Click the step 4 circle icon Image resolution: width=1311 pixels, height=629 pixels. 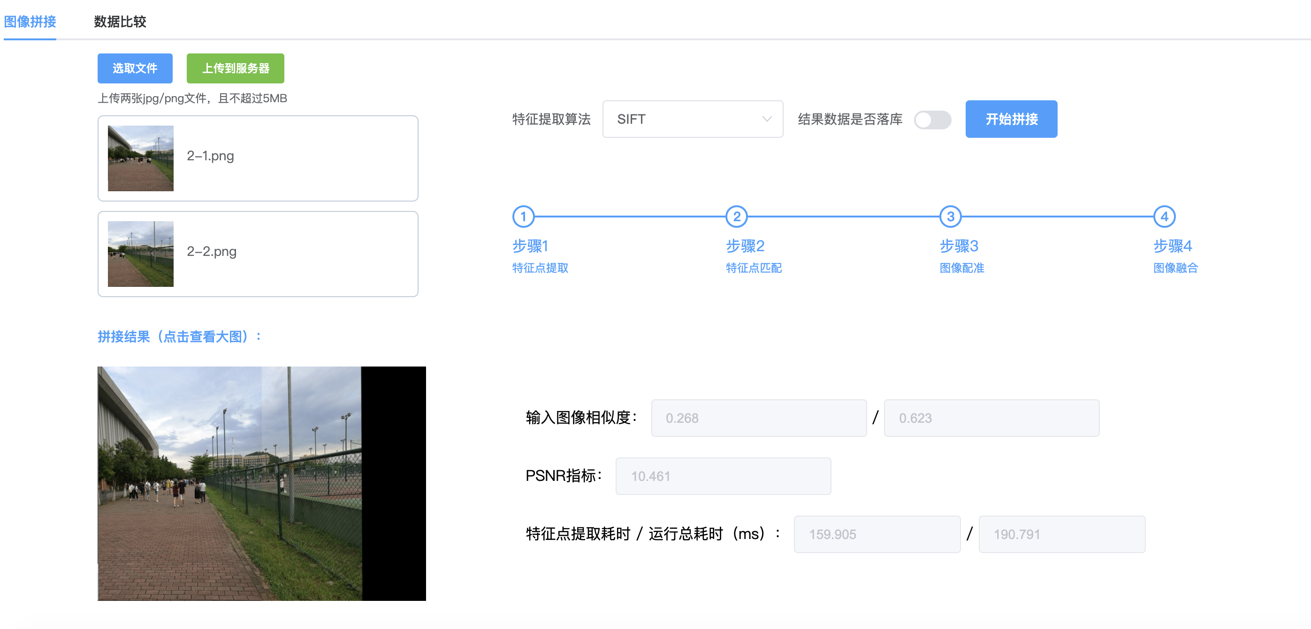[1163, 217]
